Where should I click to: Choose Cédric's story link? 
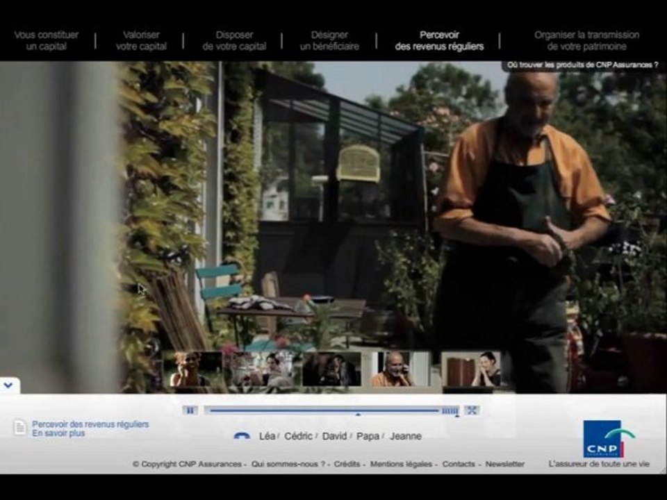pyautogui.click(x=298, y=436)
